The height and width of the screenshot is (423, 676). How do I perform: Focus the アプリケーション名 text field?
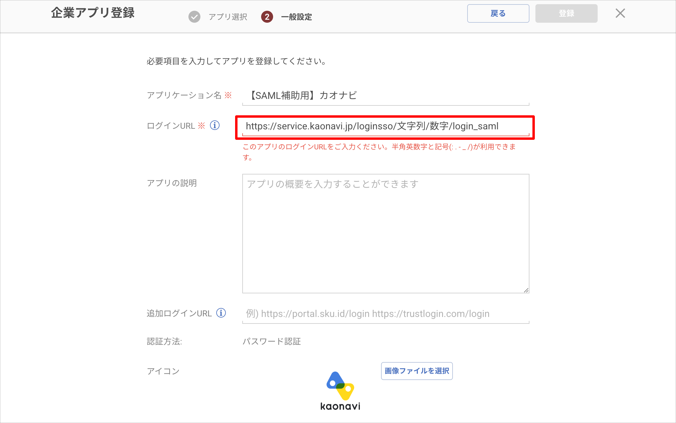click(385, 96)
